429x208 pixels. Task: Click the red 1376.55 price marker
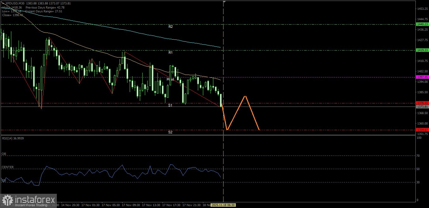[x=422, y=103]
